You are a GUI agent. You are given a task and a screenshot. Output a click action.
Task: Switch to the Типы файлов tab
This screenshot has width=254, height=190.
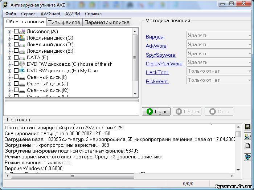[x=64, y=22]
